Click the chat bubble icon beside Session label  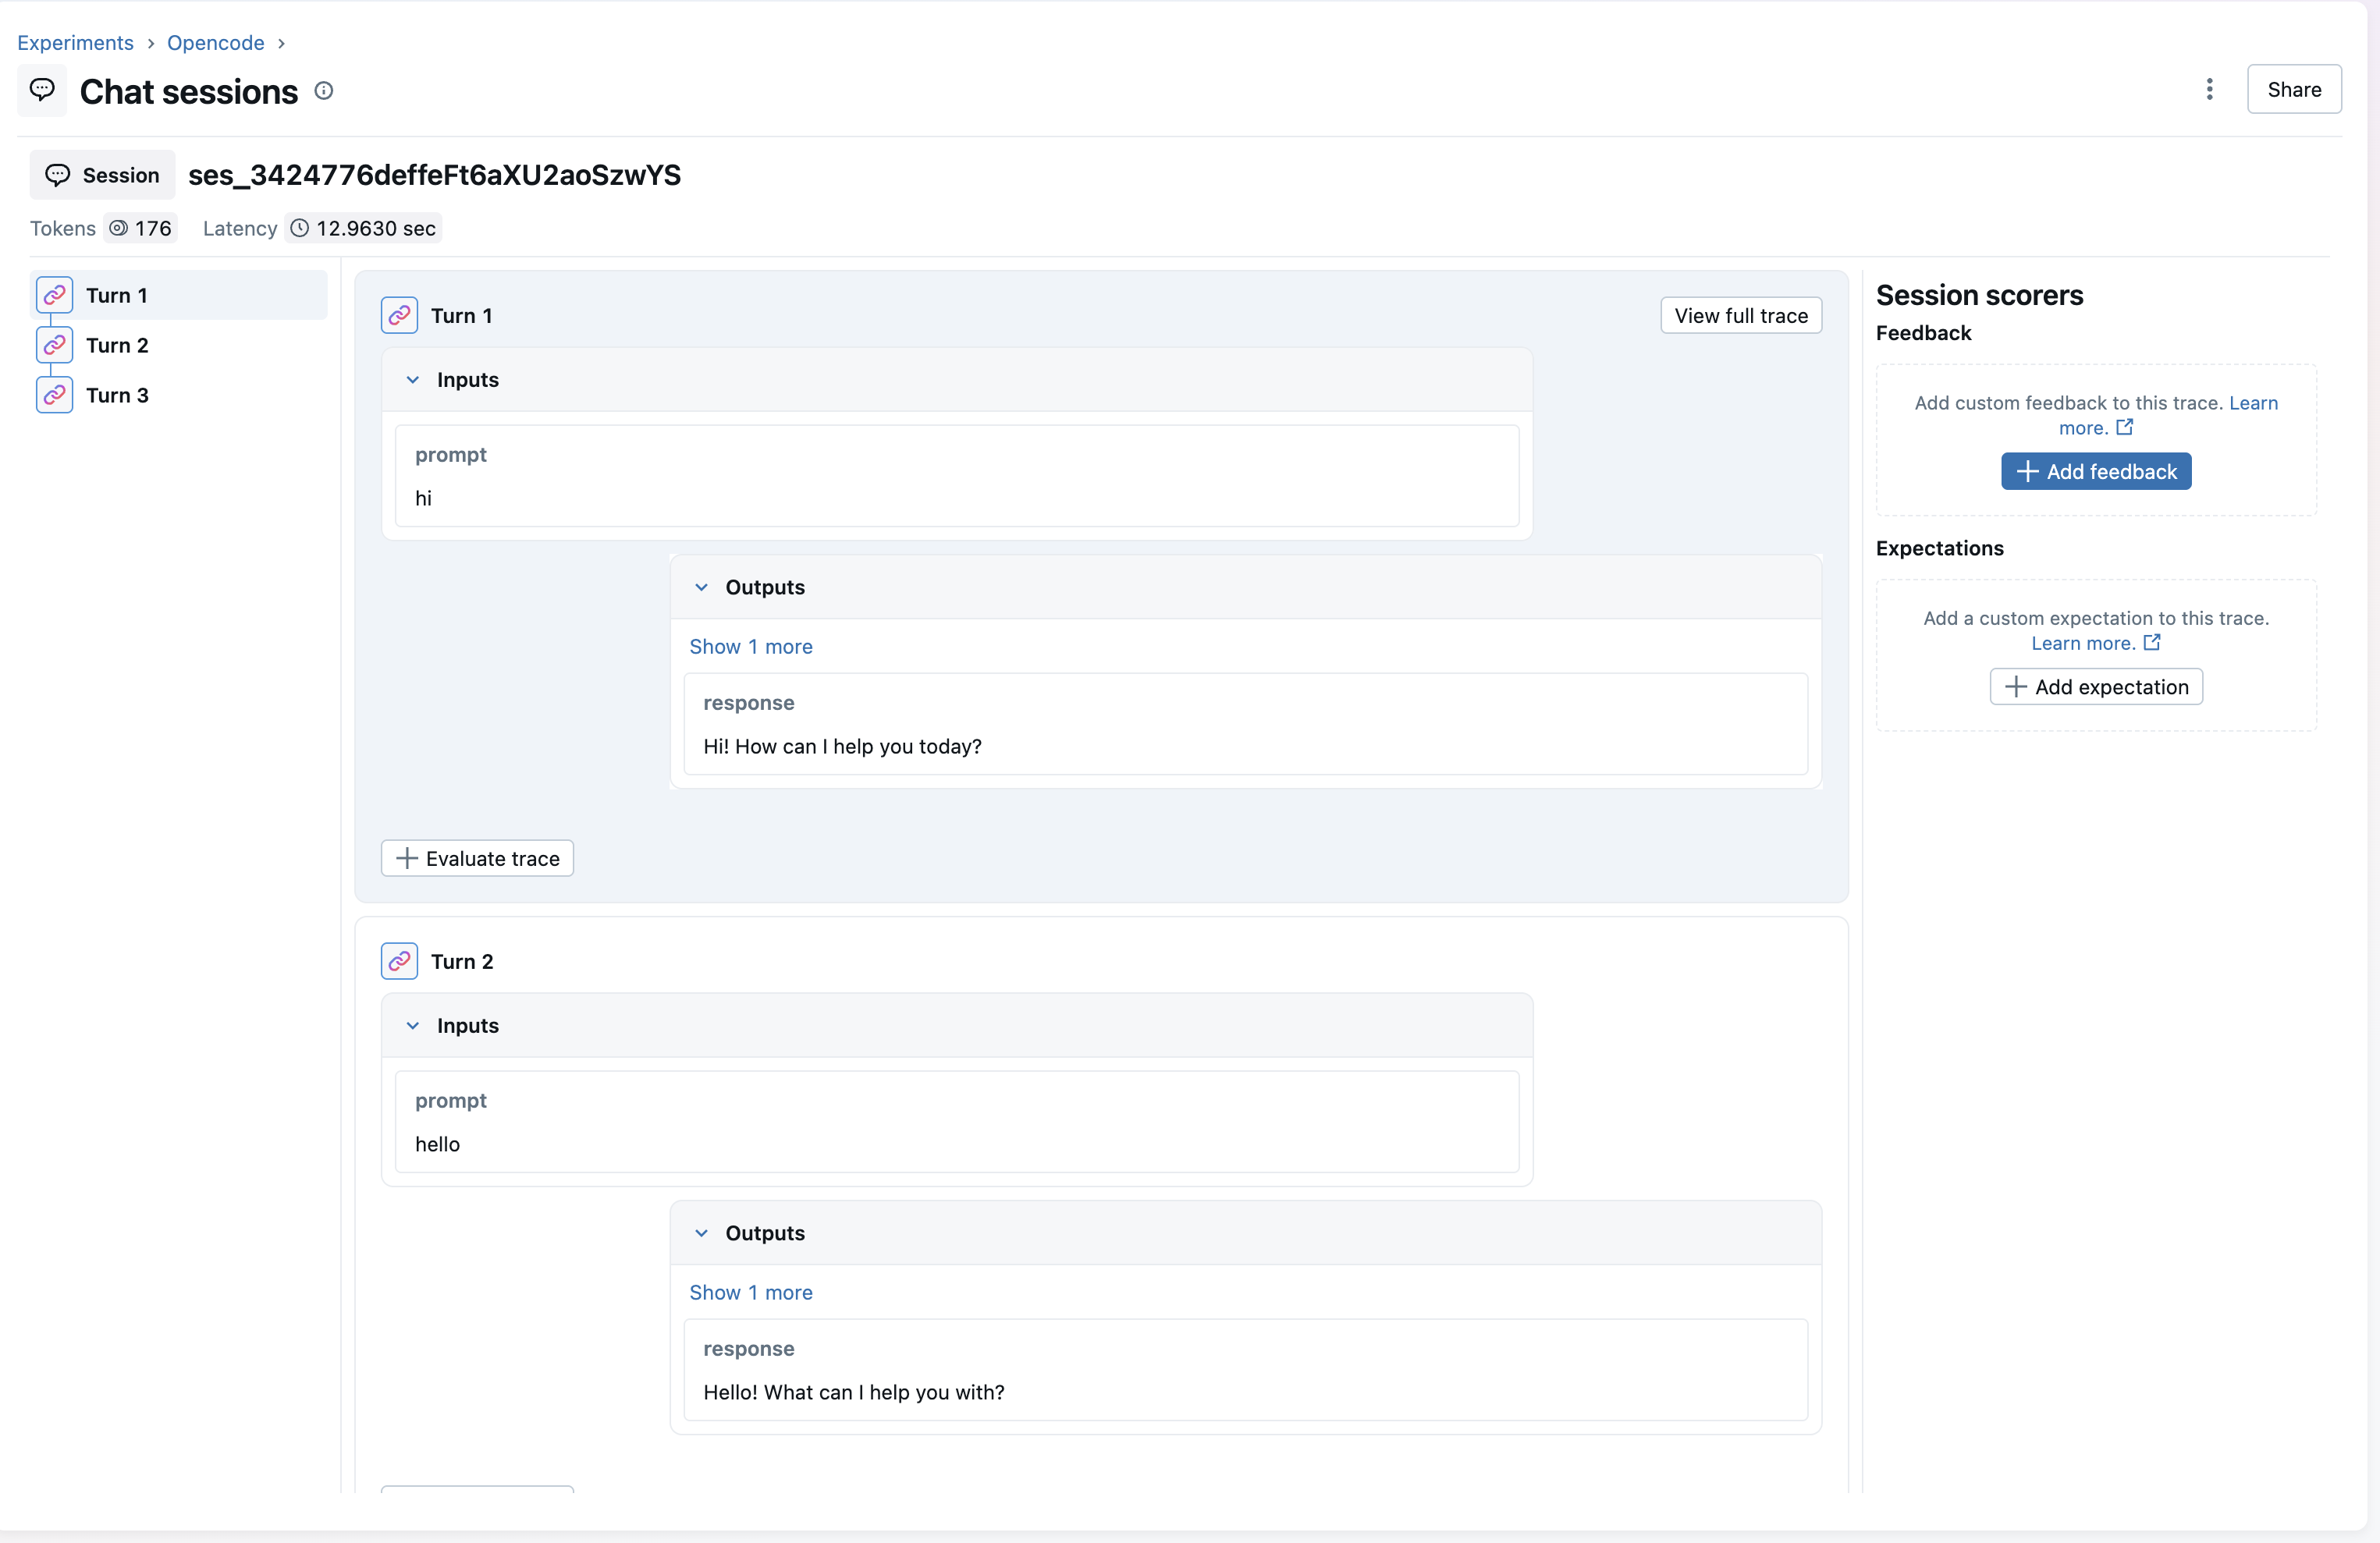click(x=59, y=174)
